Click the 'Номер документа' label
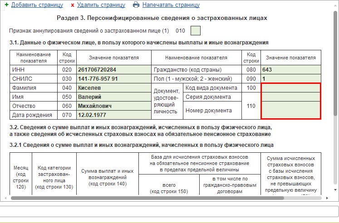Image resolution: width=339 pixels, height=223 pixels. [x=209, y=111]
